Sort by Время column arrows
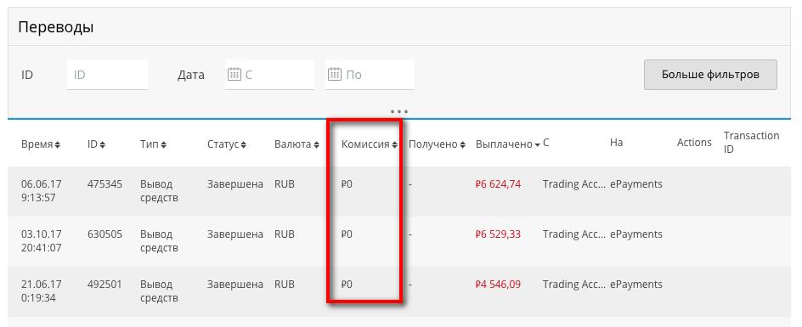This screenshot has width=802, height=327. (57, 145)
